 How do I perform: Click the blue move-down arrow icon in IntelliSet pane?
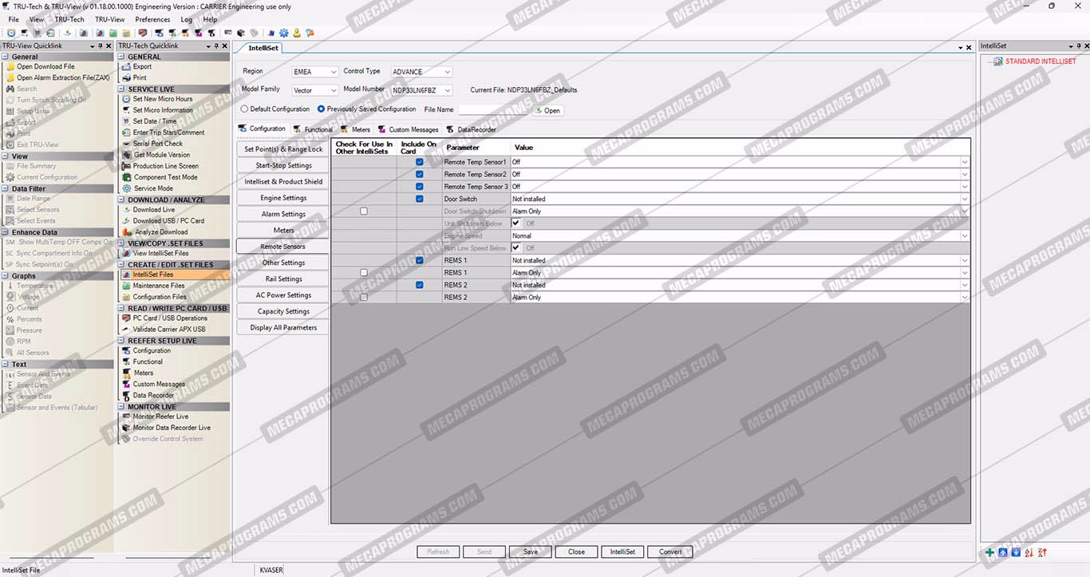[x=1016, y=552]
